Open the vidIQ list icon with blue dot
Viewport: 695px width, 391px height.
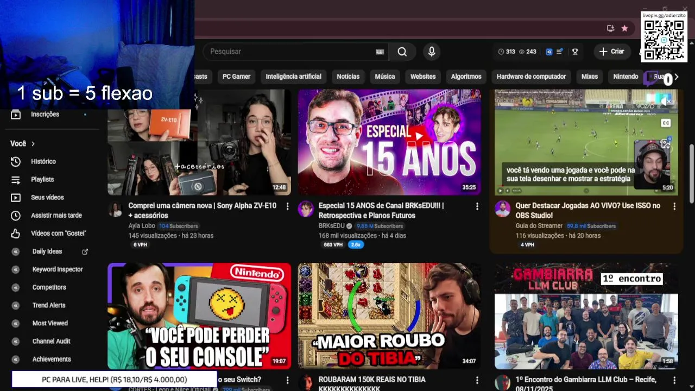(560, 52)
